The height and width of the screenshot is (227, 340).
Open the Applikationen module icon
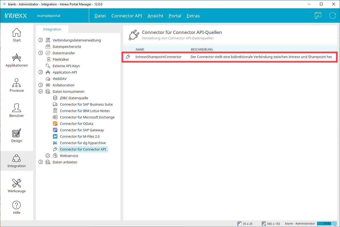17,57
